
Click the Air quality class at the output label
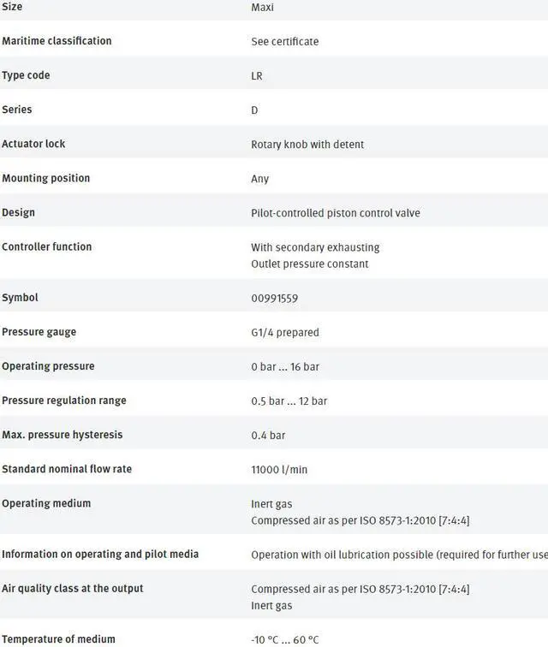pos(73,589)
